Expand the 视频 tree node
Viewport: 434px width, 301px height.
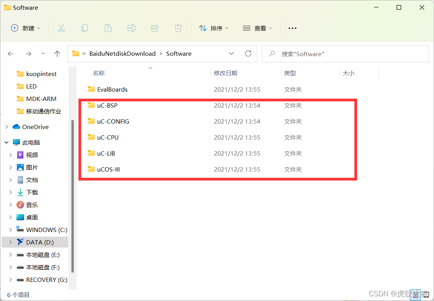point(11,155)
